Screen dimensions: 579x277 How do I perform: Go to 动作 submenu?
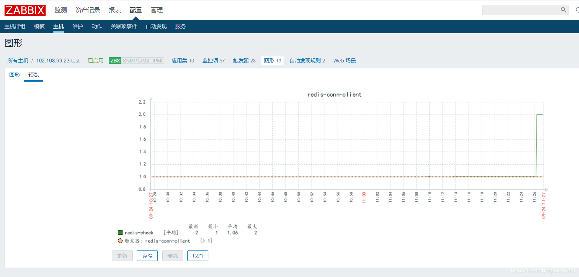[x=97, y=27]
